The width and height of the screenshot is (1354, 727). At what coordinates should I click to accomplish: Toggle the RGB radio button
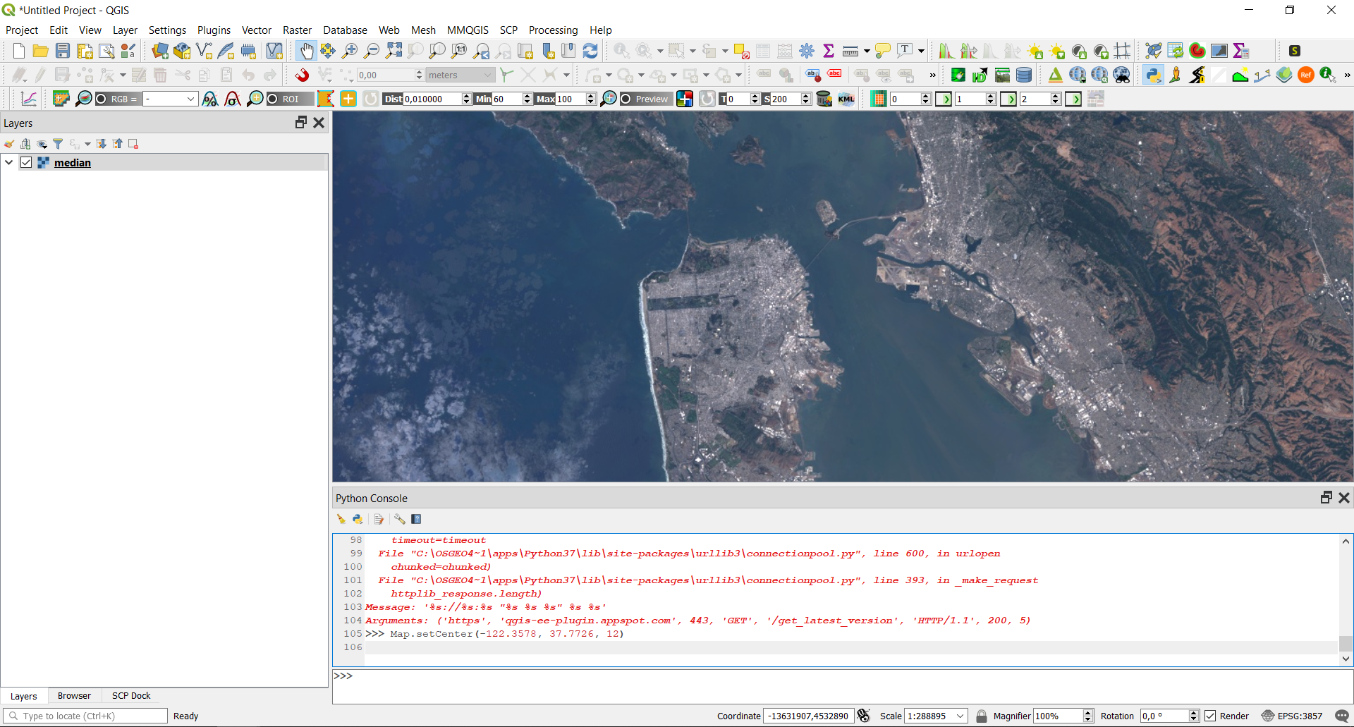coord(101,99)
